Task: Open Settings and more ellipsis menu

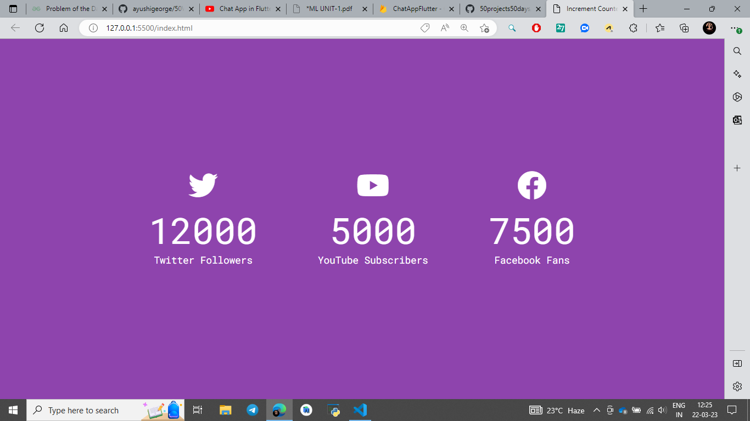Action: (x=735, y=28)
